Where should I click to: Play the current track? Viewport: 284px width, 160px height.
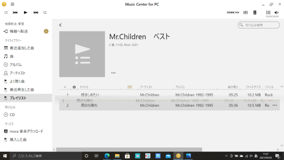pyautogui.click(x=26, y=13)
